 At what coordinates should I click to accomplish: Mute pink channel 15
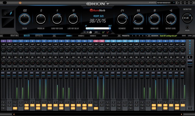coord(96,105)
